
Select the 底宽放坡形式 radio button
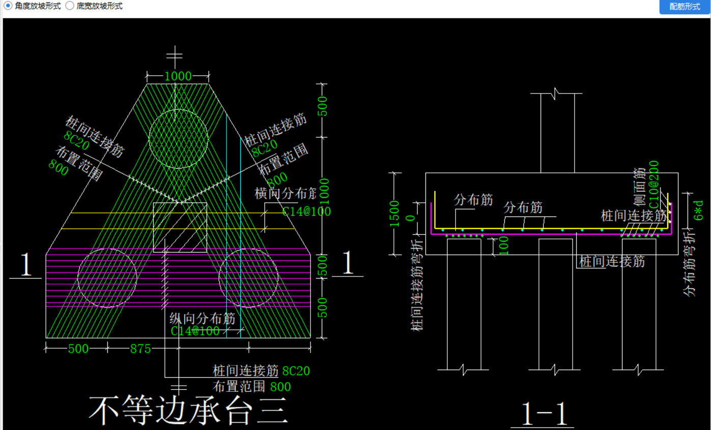click(x=70, y=6)
